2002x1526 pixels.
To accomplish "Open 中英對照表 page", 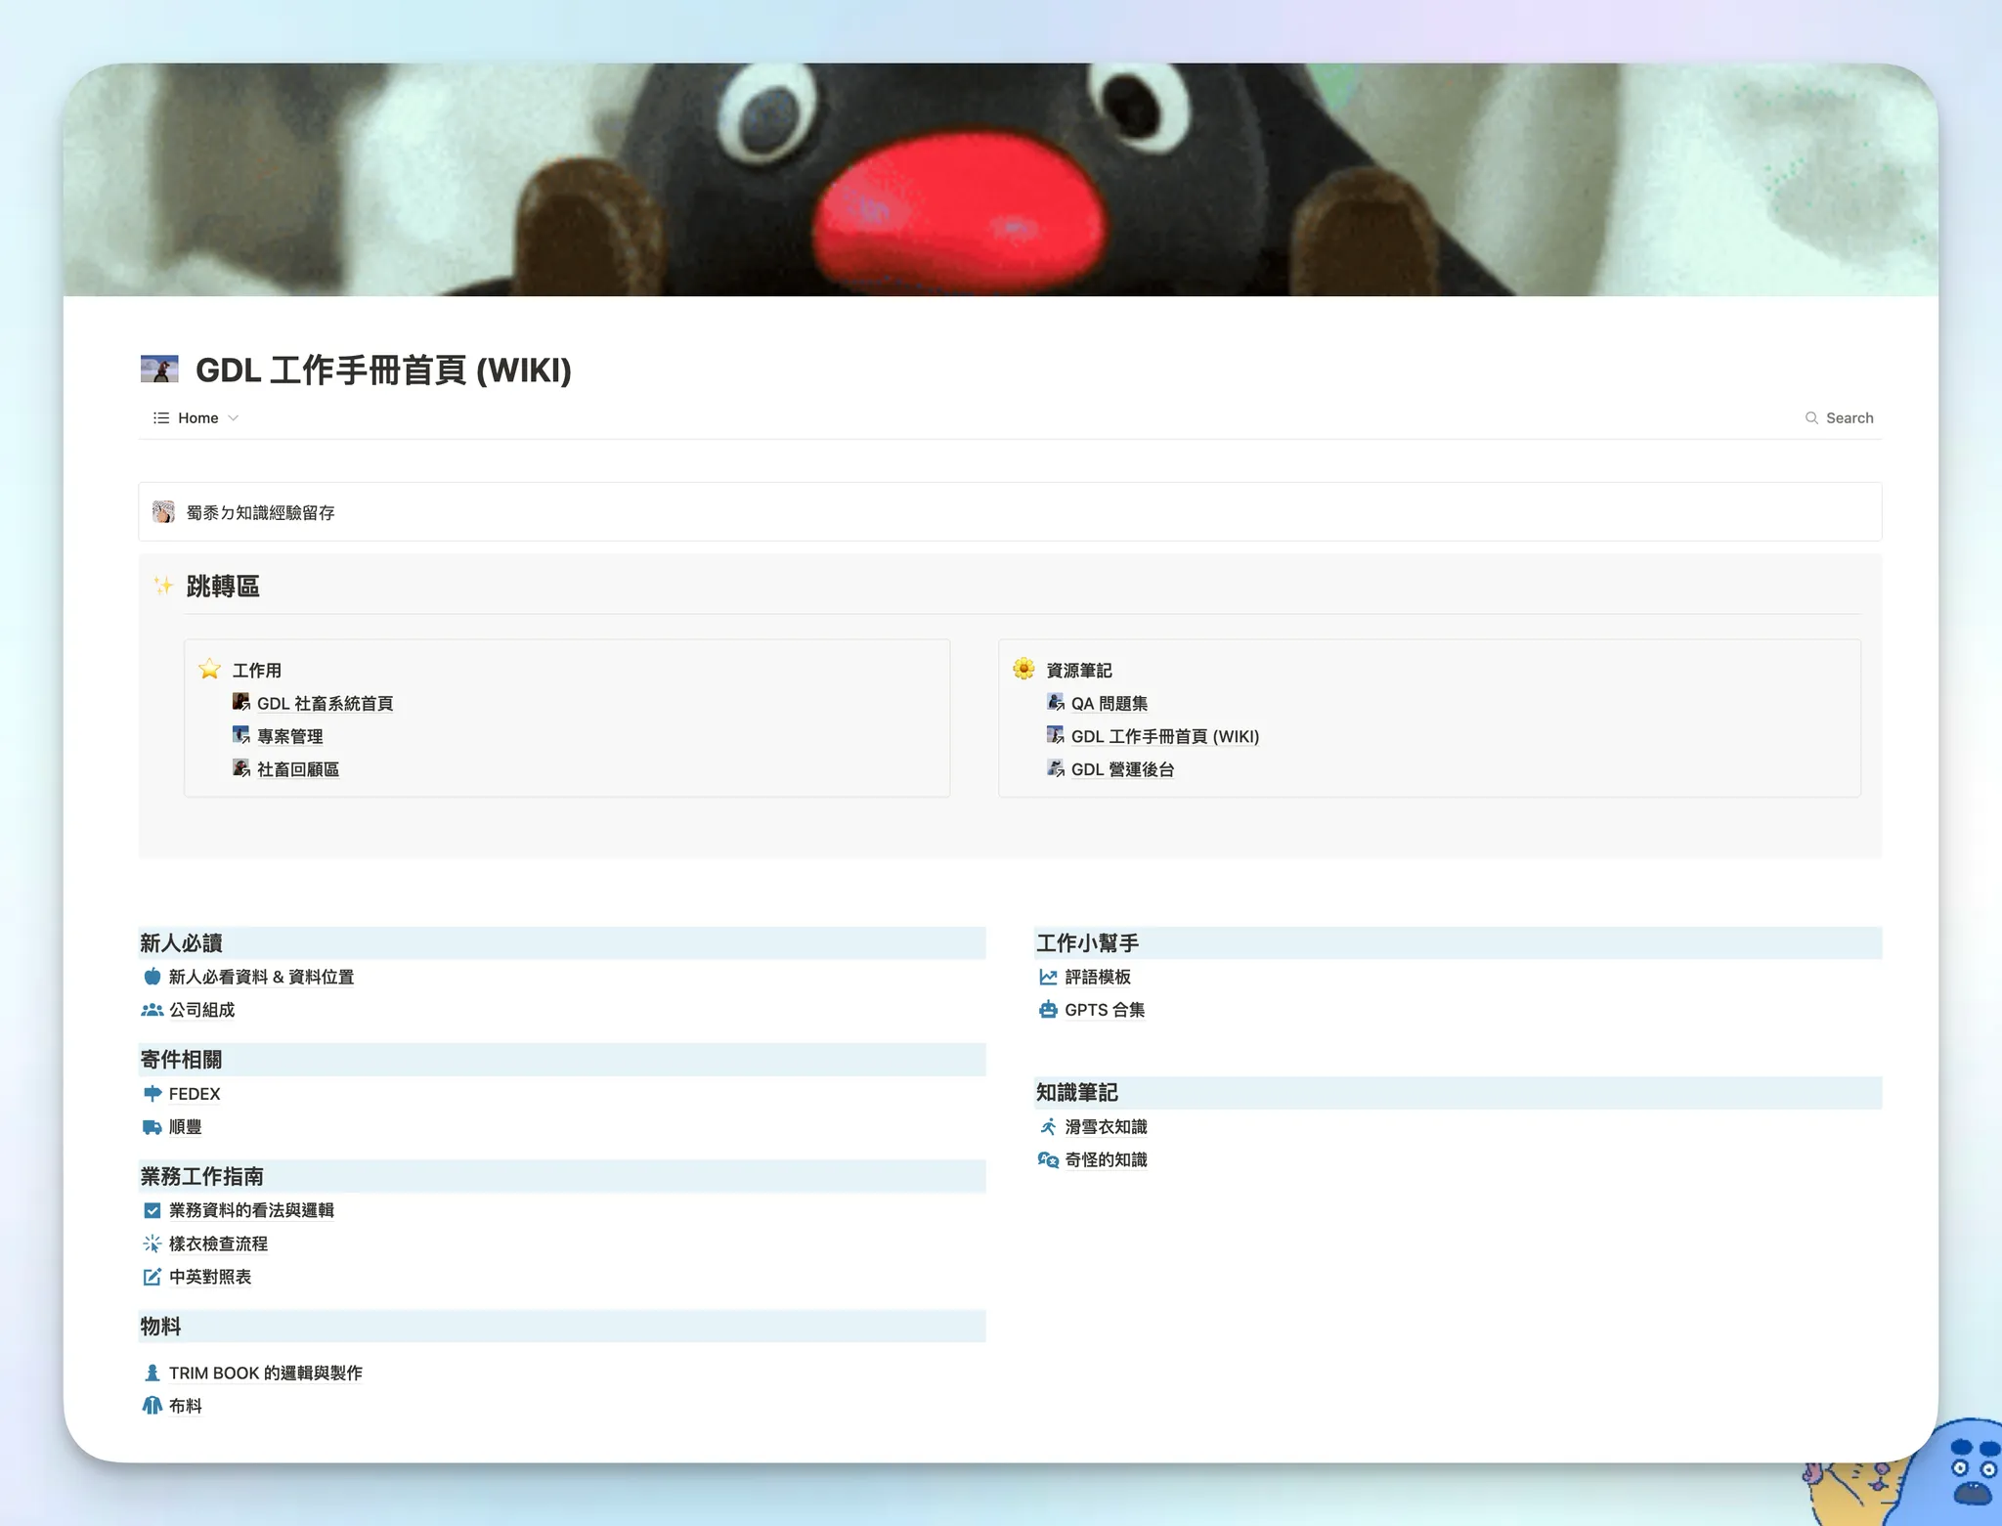I will [x=210, y=1278].
